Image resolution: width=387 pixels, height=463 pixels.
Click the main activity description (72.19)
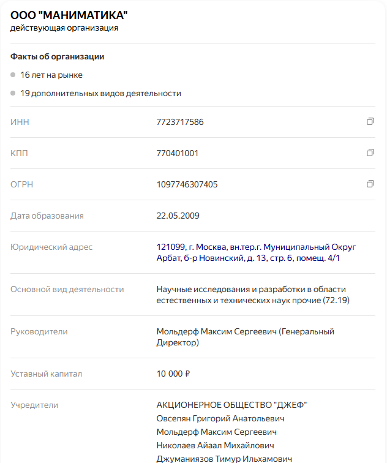251,295
